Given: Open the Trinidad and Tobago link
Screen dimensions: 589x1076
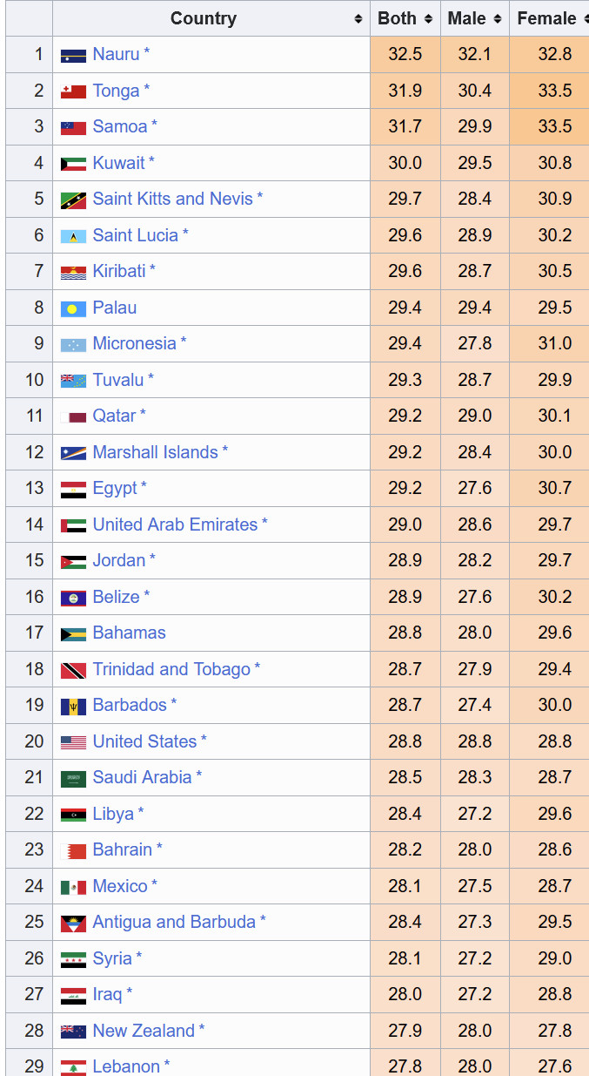Looking at the screenshot, I should pyautogui.click(x=171, y=669).
